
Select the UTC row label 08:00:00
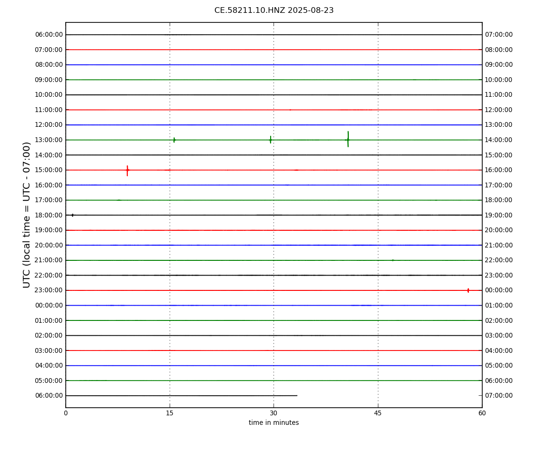coord(49,65)
